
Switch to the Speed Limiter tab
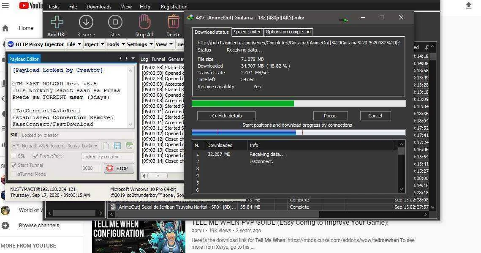pos(247,32)
